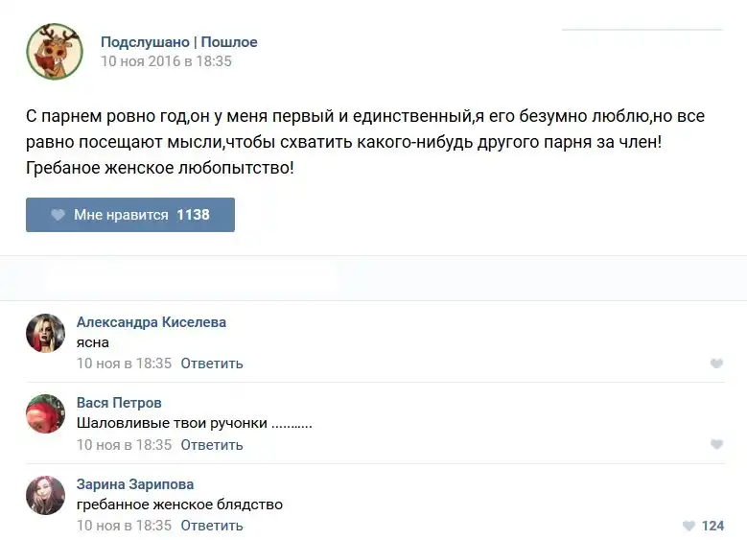Reply to Зарина Зарипова's comment
This screenshot has height=540, width=747.
pyautogui.click(x=212, y=526)
